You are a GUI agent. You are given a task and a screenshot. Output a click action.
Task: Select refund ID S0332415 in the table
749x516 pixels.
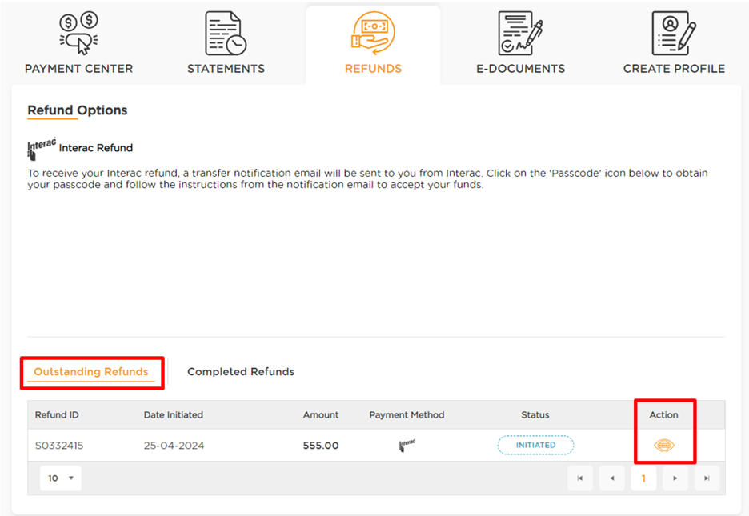59,446
